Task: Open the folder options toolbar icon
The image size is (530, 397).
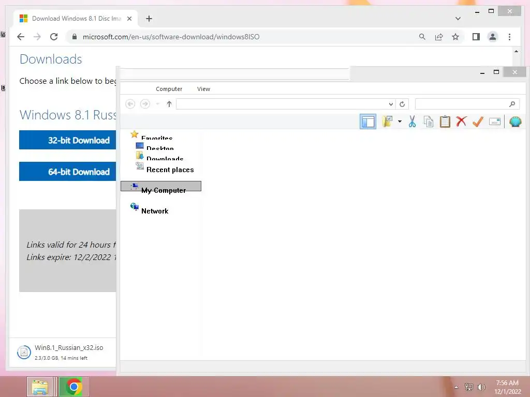Action: pos(387,121)
